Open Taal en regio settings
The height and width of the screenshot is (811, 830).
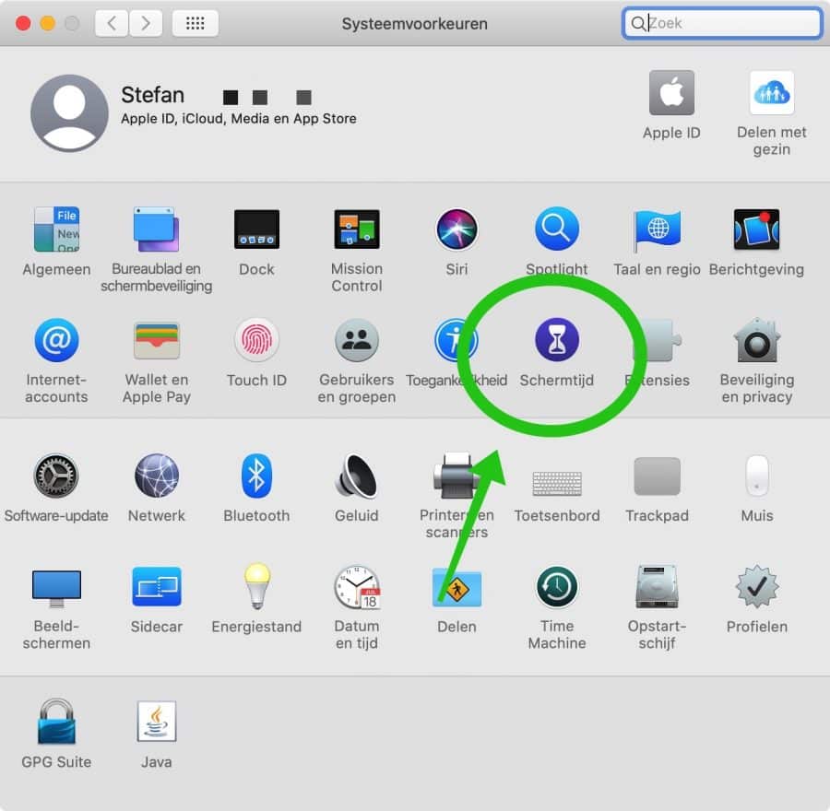point(657,230)
